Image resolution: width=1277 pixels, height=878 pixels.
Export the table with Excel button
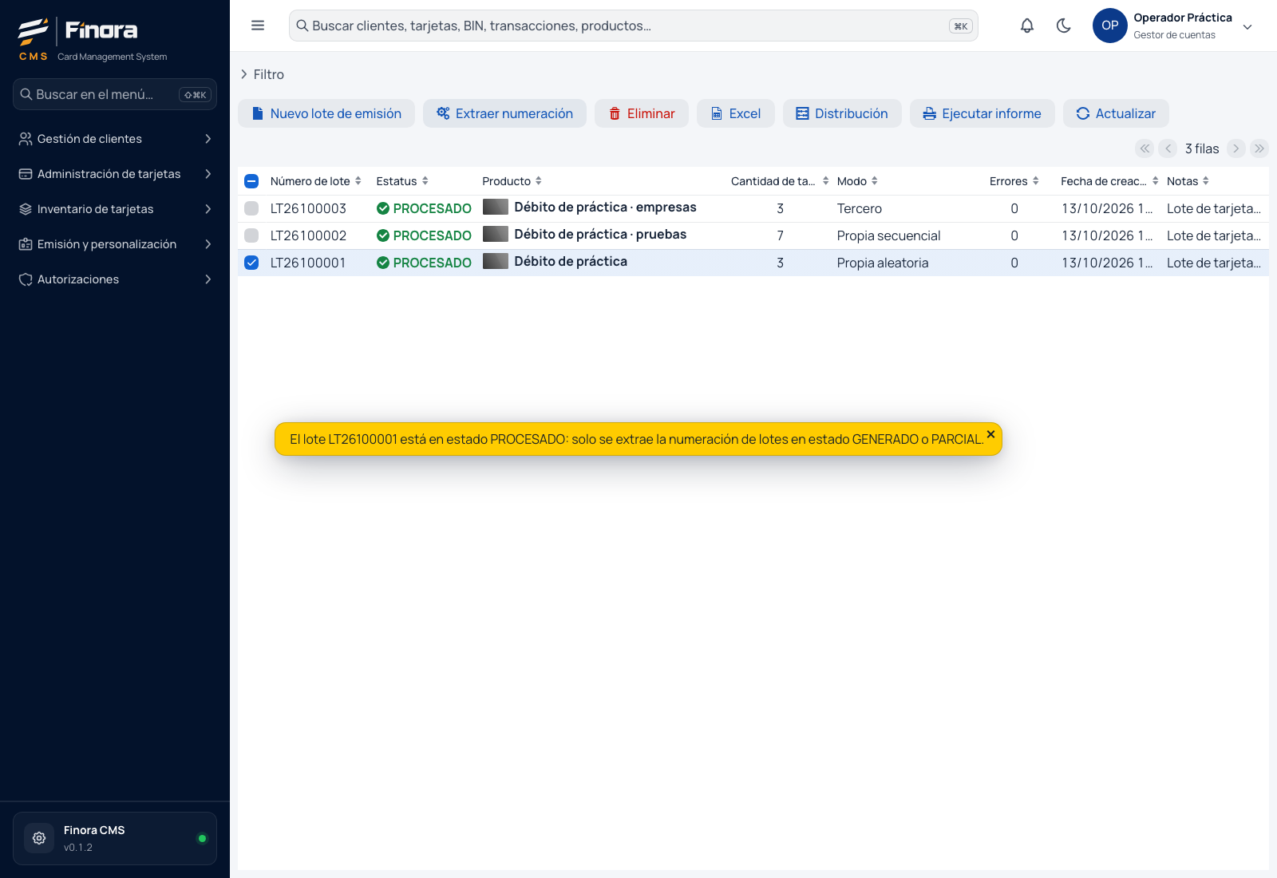[736, 113]
